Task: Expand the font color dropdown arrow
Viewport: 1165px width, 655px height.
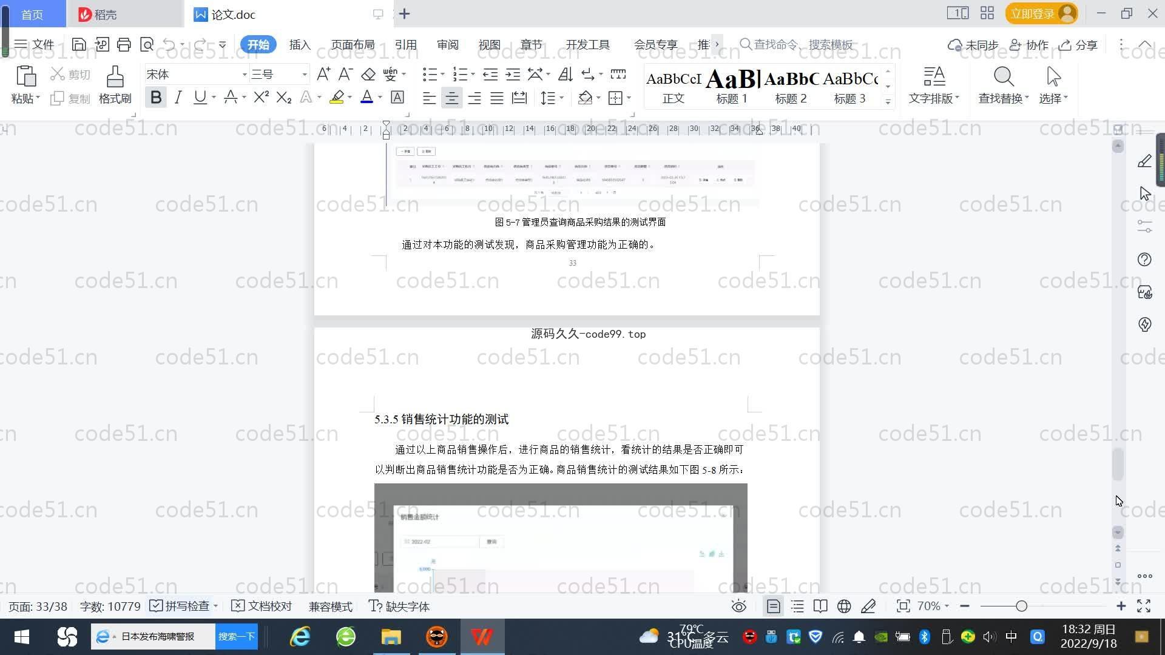Action: pyautogui.click(x=380, y=98)
